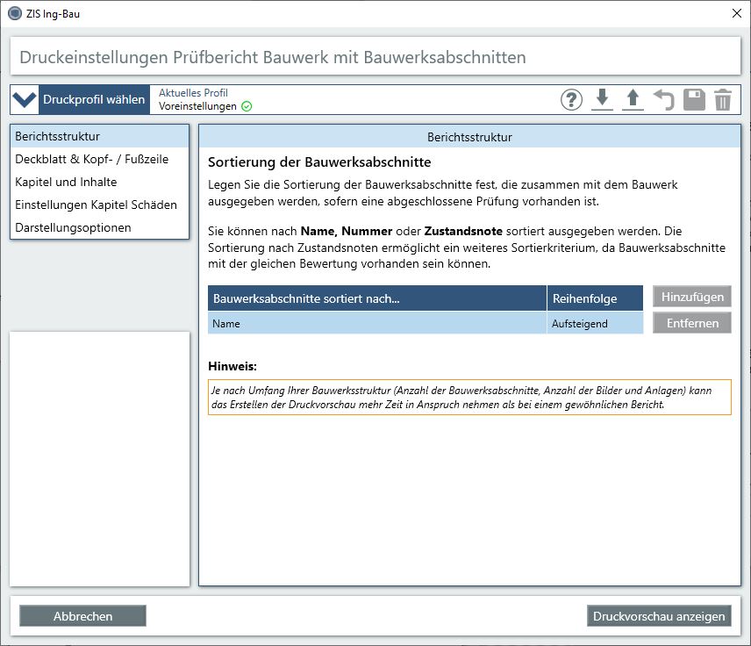751x646 pixels.
Task: Expand the Druckprofil wählen chevron
Action: [x=25, y=99]
